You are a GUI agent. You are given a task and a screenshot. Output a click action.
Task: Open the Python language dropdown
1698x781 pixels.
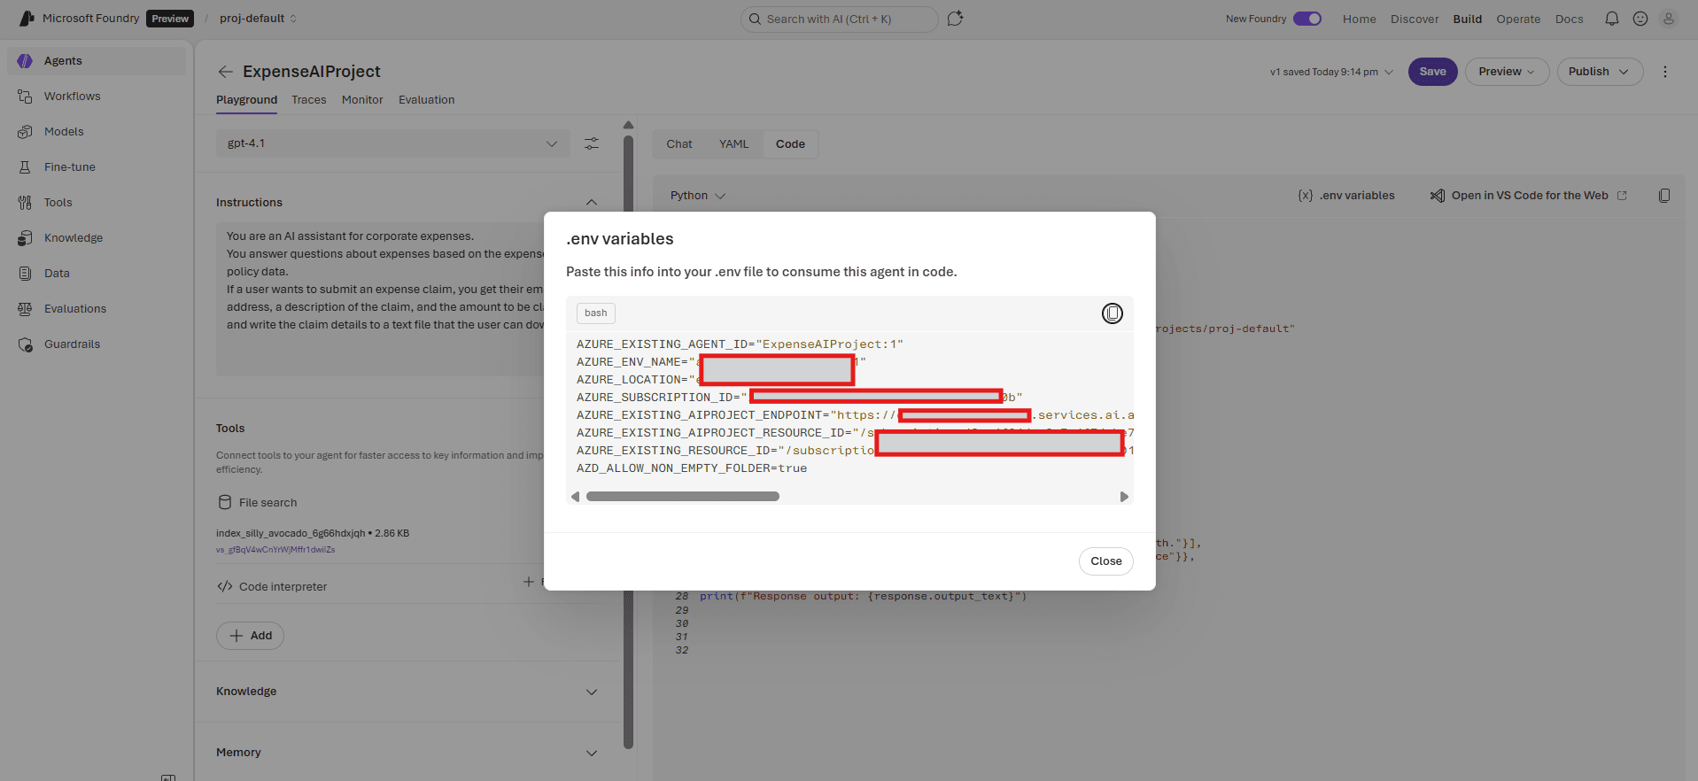point(698,196)
